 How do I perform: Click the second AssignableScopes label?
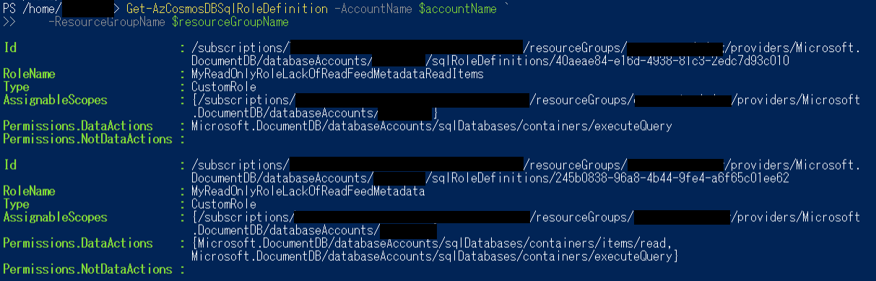pos(55,217)
